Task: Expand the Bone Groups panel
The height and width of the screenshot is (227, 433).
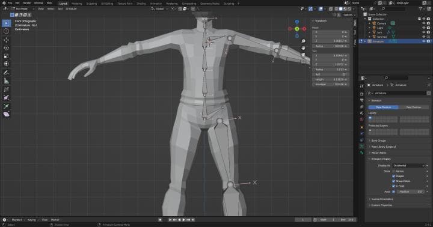Action: click(x=378, y=141)
